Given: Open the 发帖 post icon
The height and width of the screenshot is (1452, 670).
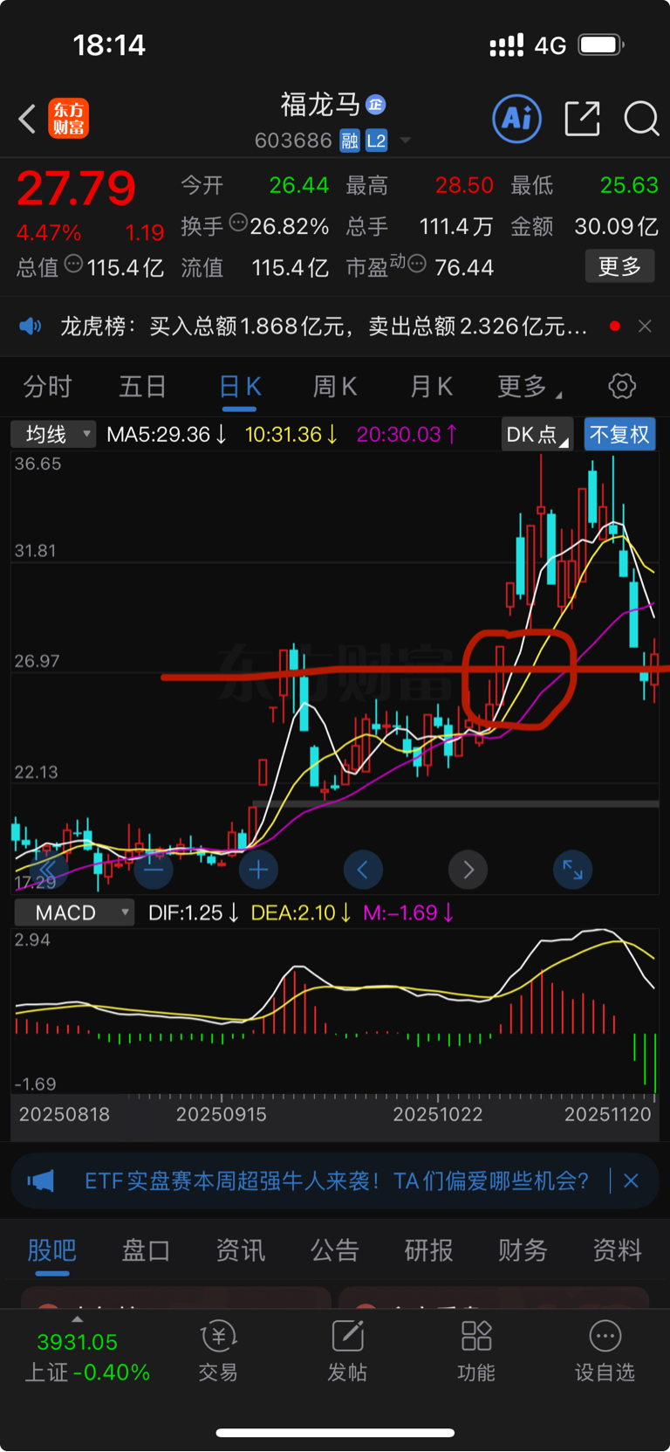Looking at the screenshot, I should pyautogui.click(x=347, y=1351).
